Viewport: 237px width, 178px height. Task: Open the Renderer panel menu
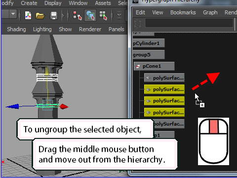pos(90,29)
